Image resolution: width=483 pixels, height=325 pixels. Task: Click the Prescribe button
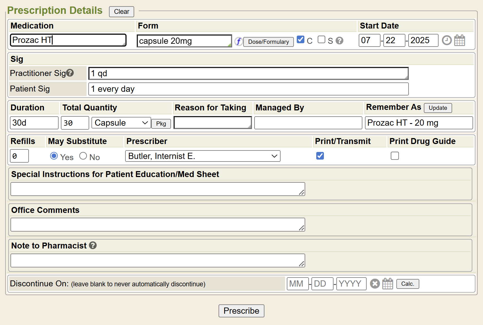pyautogui.click(x=241, y=311)
